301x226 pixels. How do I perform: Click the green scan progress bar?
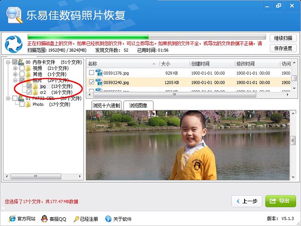(147, 37)
